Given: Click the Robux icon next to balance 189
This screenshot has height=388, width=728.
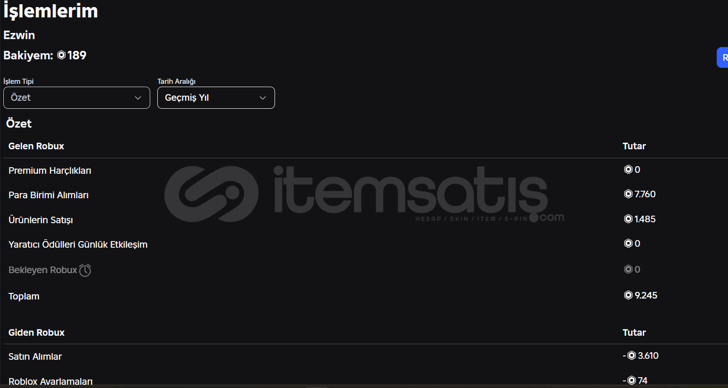Looking at the screenshot, I should pyautogui.click(x=62, y=55).
